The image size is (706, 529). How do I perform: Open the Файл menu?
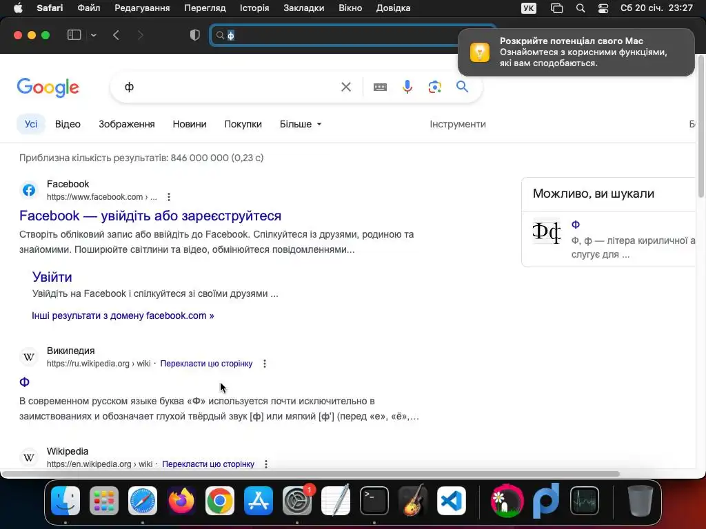point(89,8)
